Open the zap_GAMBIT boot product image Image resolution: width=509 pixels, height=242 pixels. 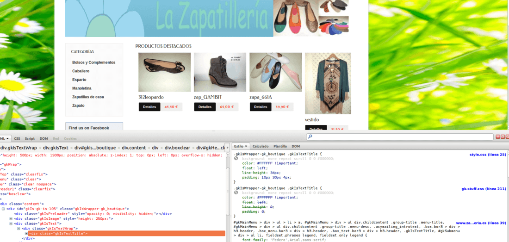coord(220,72)
